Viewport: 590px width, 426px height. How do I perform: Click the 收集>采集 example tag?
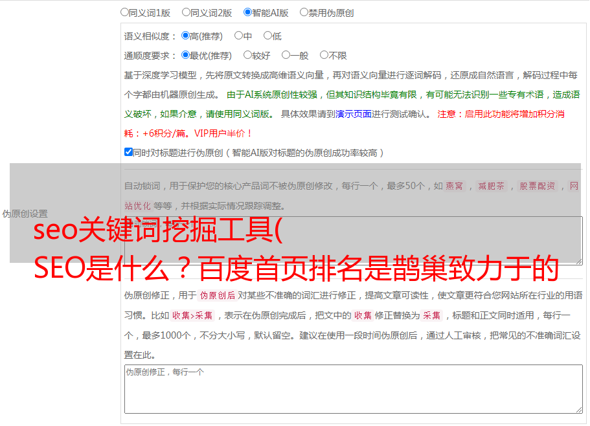192,315
